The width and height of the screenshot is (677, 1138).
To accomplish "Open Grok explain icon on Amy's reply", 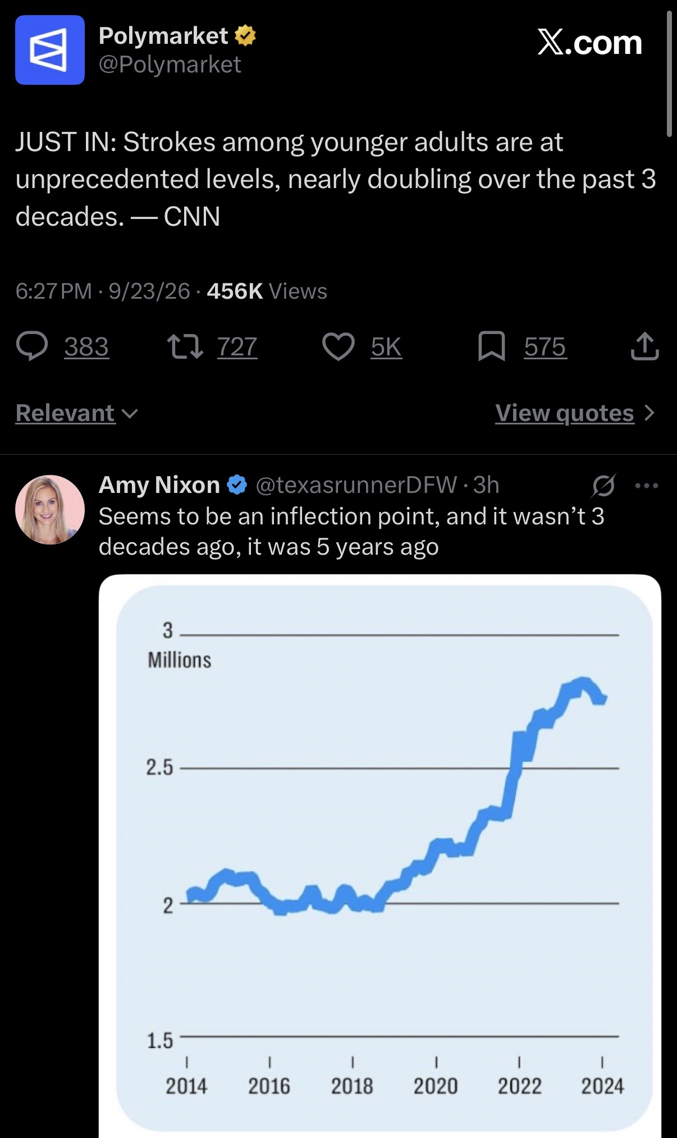I will tap(603, 486).
